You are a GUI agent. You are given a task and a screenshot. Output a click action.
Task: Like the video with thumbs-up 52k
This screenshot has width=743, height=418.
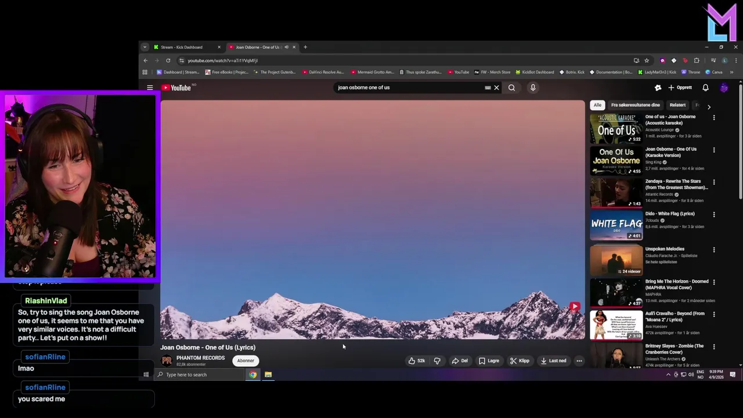click(417, 361)
